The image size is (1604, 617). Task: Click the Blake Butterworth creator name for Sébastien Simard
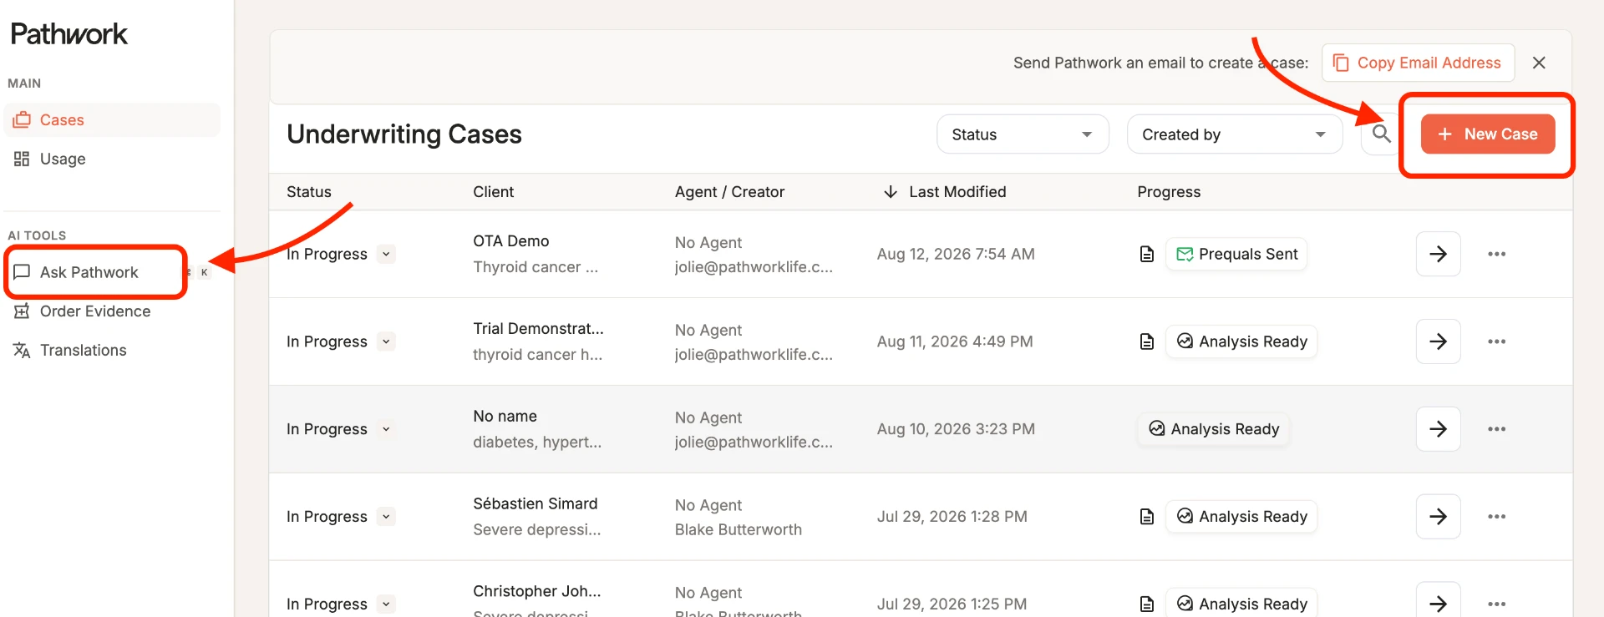[x=739, y=530]
